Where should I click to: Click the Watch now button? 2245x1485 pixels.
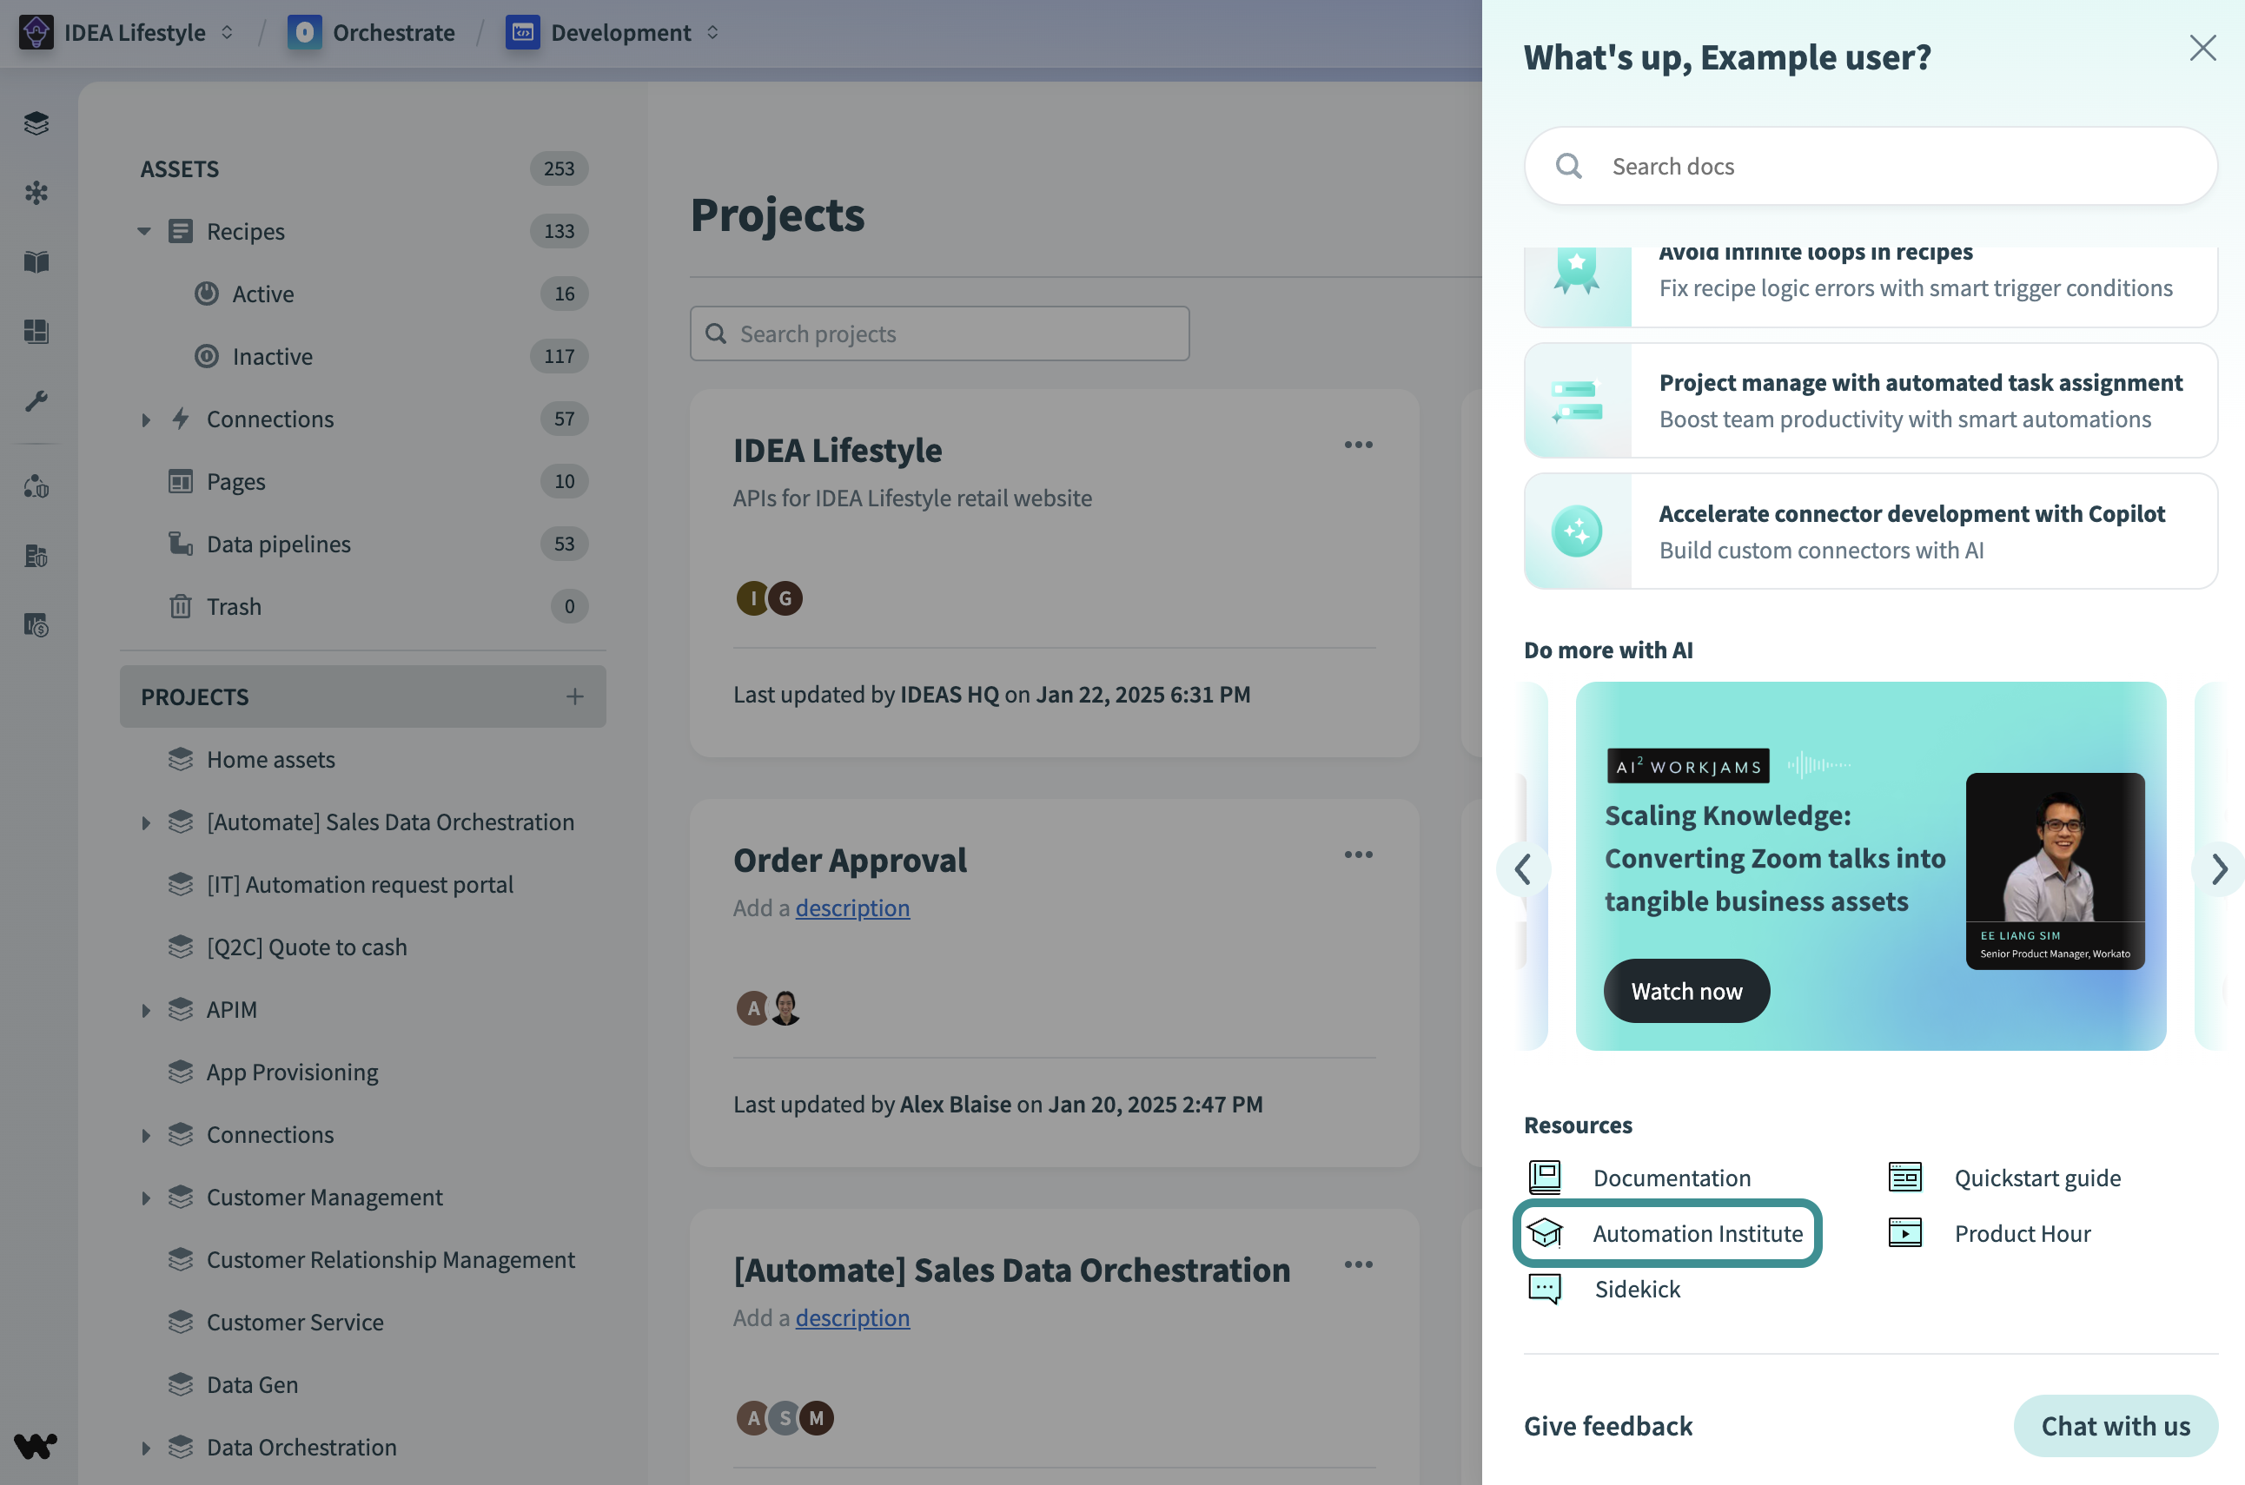[1685, 991]
